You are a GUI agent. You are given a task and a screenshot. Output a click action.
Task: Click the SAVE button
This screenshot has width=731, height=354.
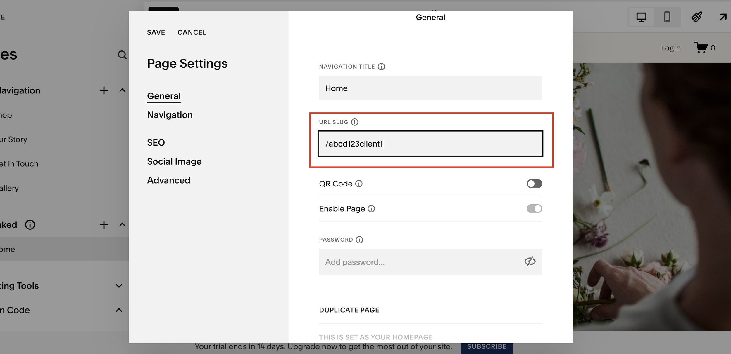[x=156, y=32]
